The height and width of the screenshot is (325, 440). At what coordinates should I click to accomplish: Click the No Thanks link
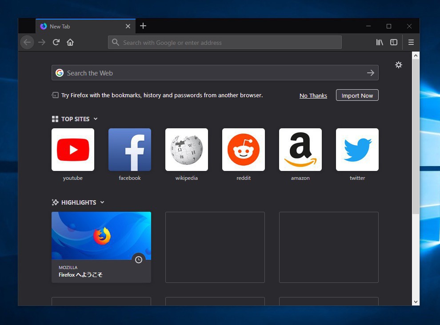coord(313,95)
